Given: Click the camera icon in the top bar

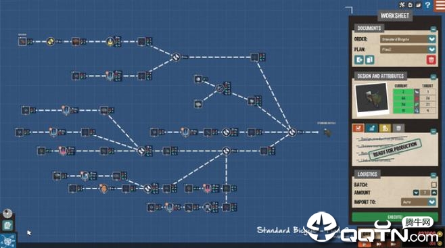Looking at the screenshot, I should (411, 5).
